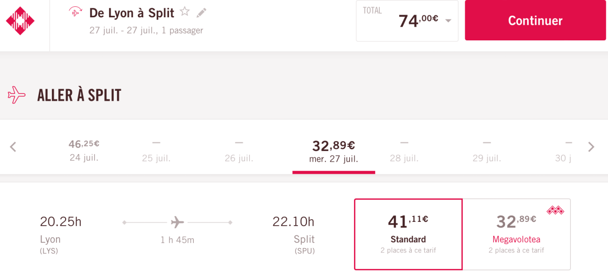Viewport: 608px width, 277px height.
Task: Click the airplane icon on flight route
Action: 178,222
